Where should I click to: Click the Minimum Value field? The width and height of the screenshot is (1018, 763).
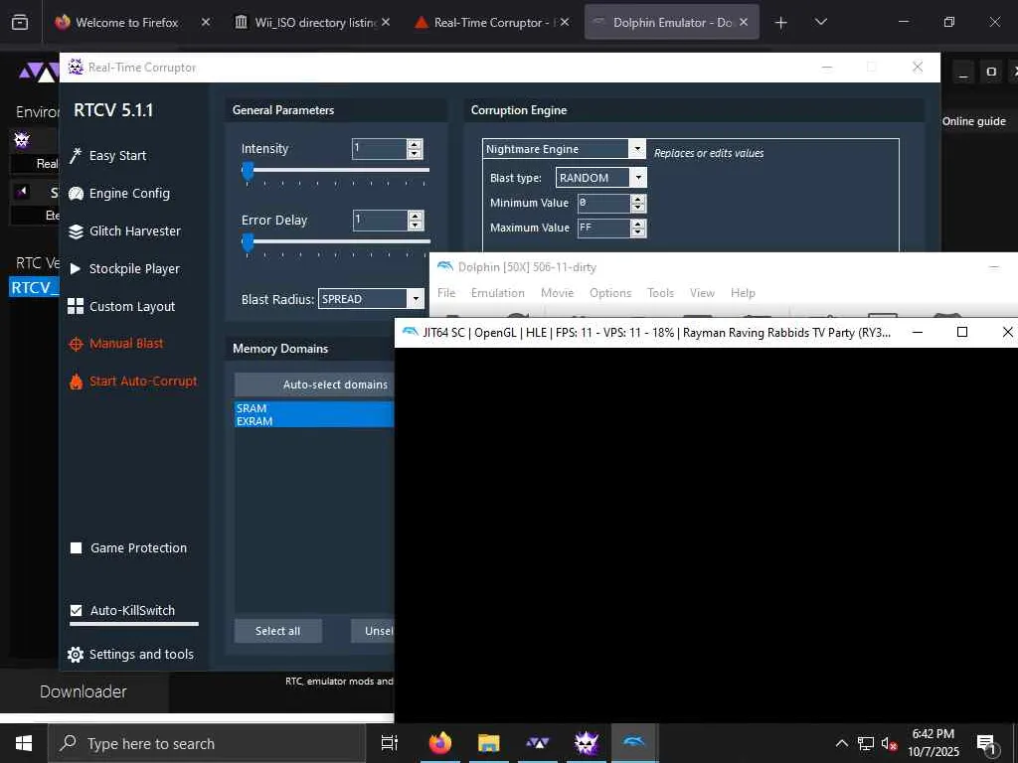(603, 203)
